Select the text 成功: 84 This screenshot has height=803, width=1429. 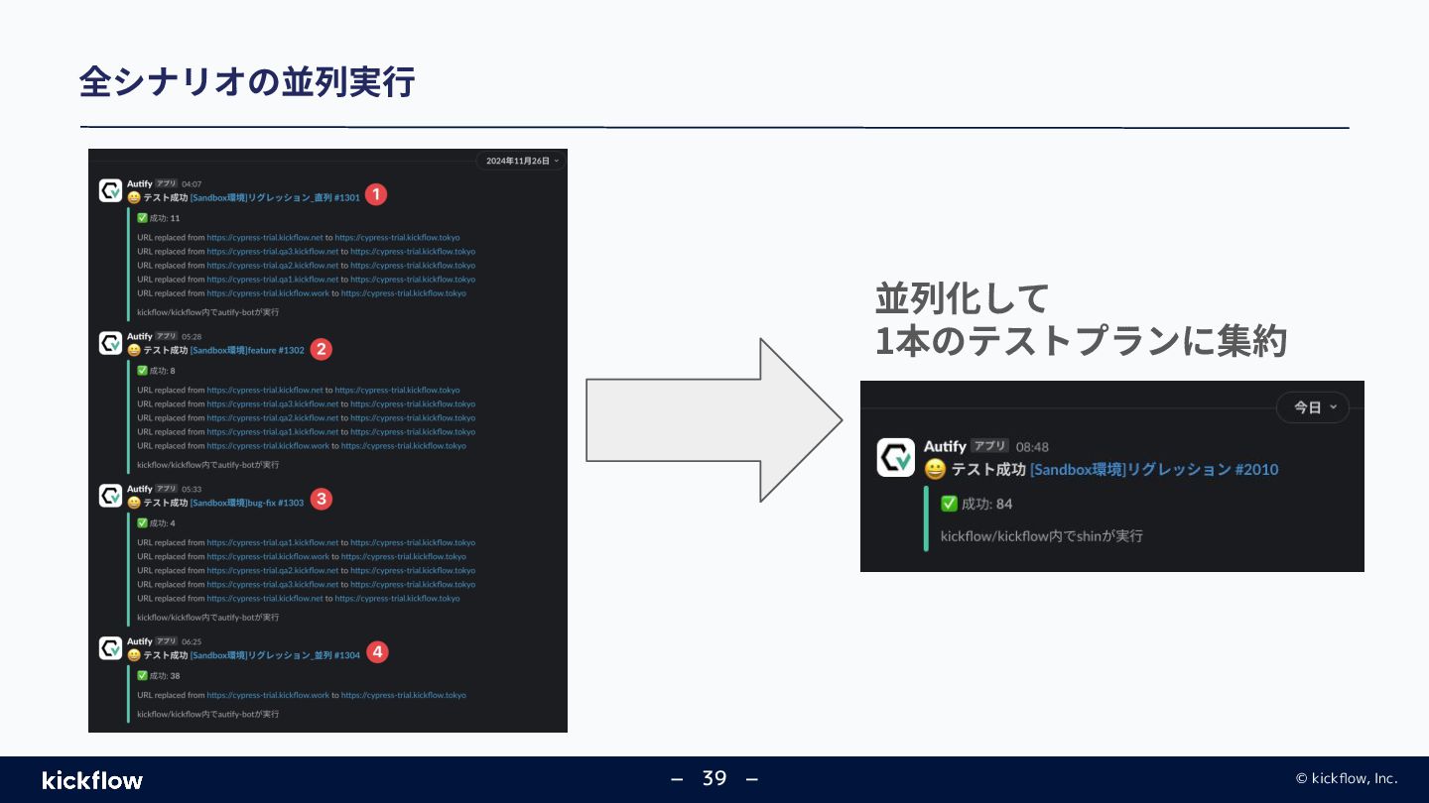click(x=986, y=505)
